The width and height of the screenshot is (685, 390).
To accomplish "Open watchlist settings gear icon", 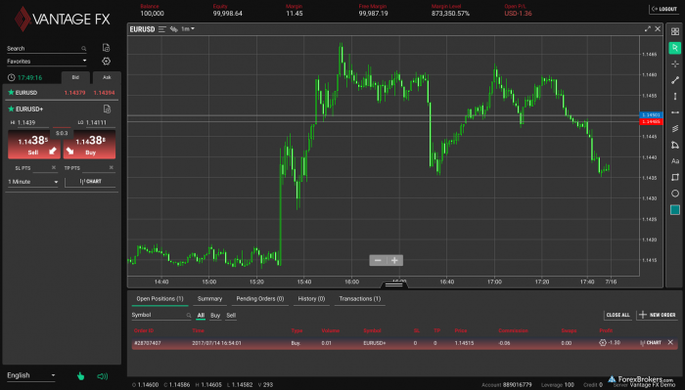I will (x=106, y=61).
